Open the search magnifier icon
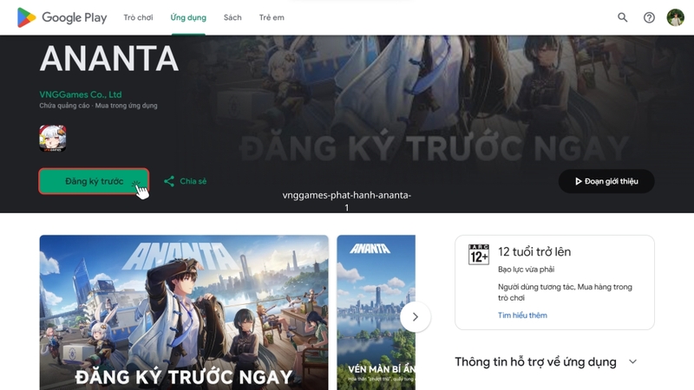 click(622, 17)
